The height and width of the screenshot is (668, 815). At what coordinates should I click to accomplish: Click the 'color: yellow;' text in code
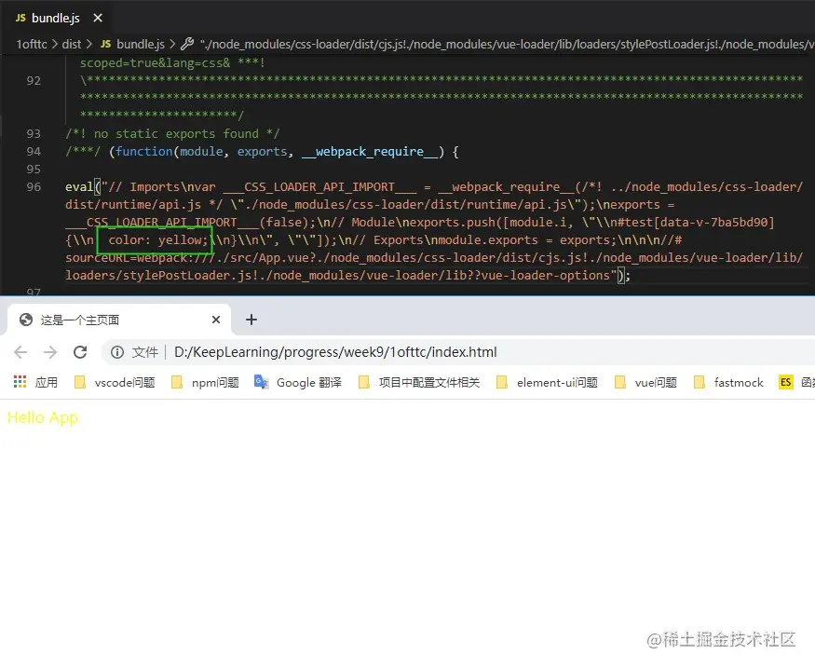[x=157, y=240]
